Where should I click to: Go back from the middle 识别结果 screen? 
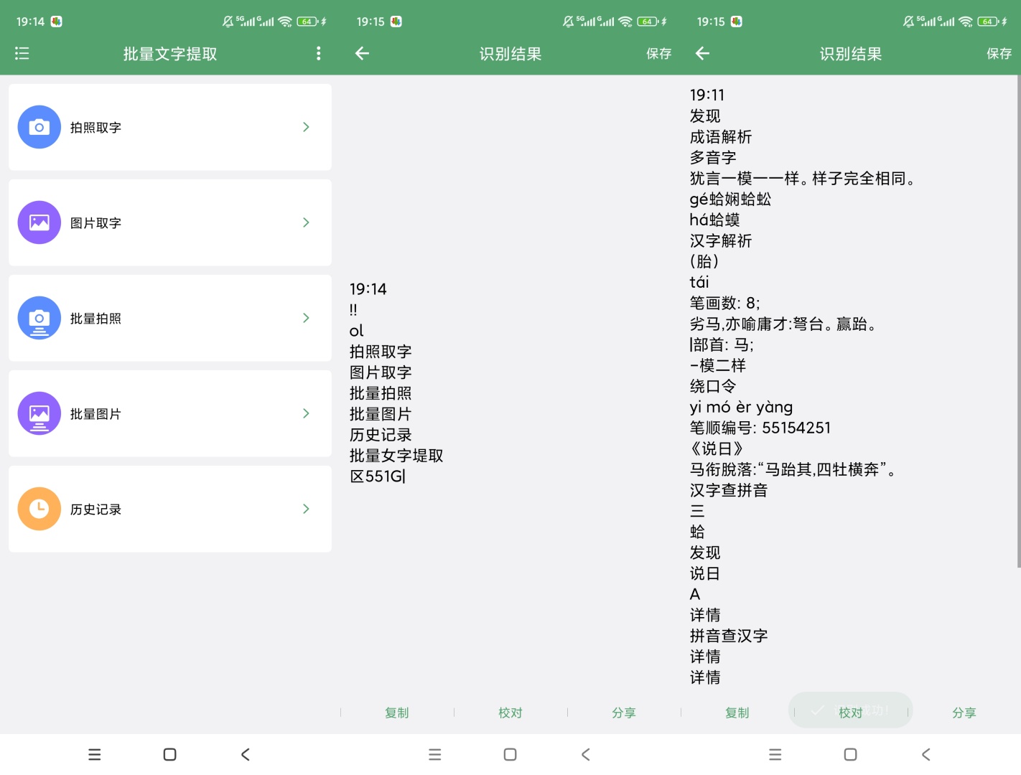click(362, 53)
